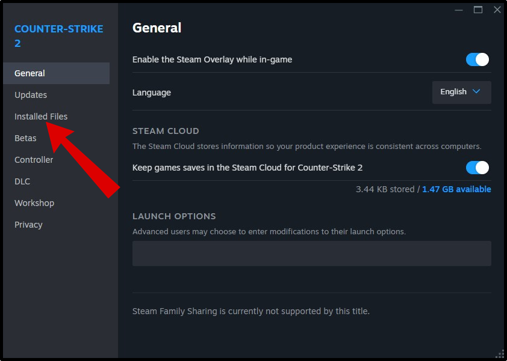Click the chevron arrow beside English
Image resolution: width=507 pixels, height=361 pixels.
coord(476,92)
